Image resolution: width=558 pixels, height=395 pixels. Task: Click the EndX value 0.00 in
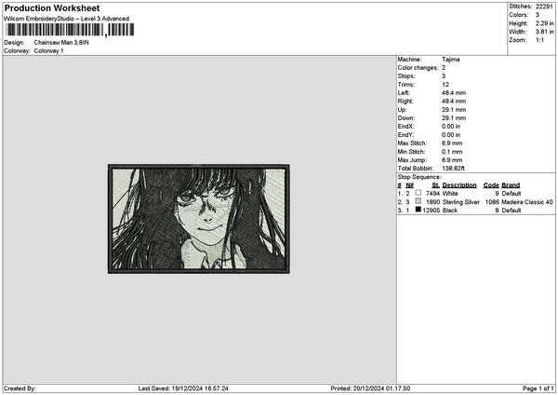pyautogui.click(x=451, y=127)
